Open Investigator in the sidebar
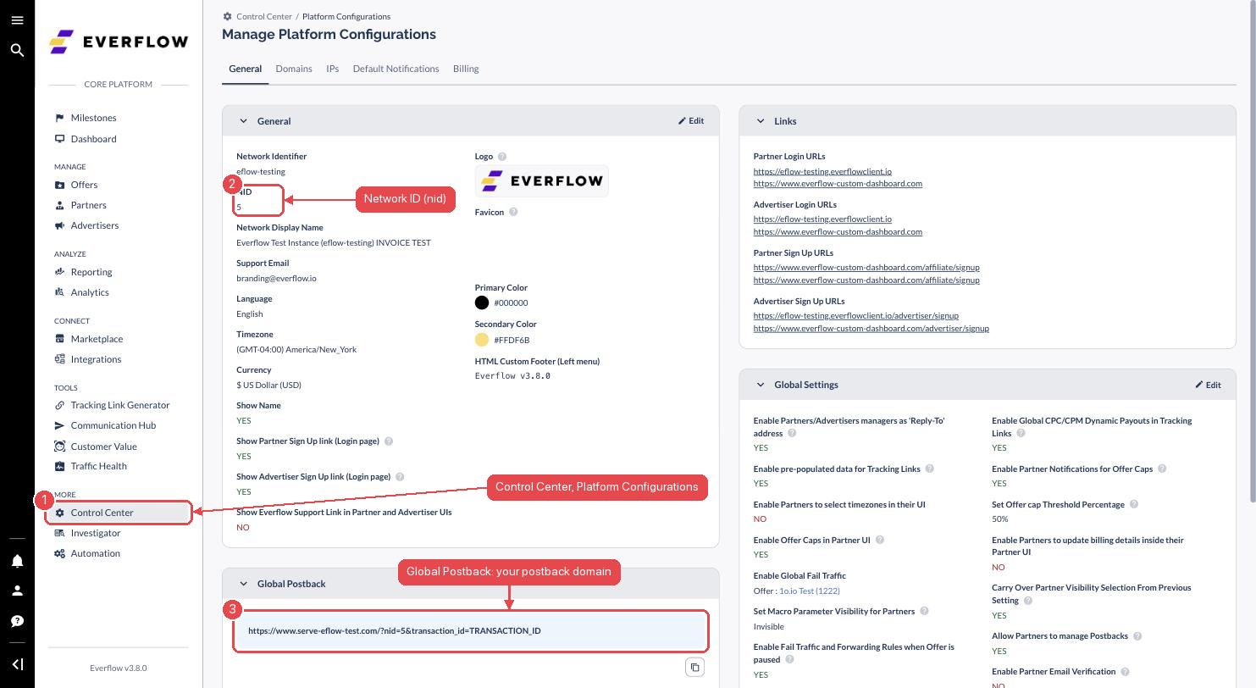 [95, 533]
